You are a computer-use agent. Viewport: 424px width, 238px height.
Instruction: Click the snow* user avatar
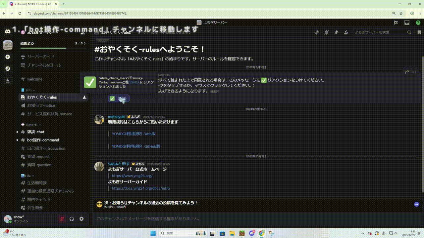pos(7,219)
